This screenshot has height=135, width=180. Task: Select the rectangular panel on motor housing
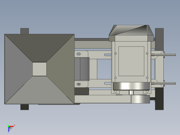click(131, 61)
